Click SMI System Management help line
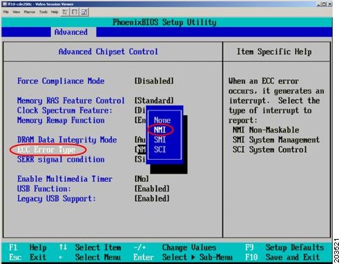Screen dimensions: 341x264 276,140
